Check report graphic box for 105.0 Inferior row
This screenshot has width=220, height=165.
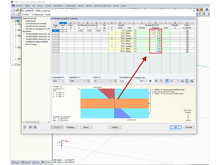click(187, 51)
